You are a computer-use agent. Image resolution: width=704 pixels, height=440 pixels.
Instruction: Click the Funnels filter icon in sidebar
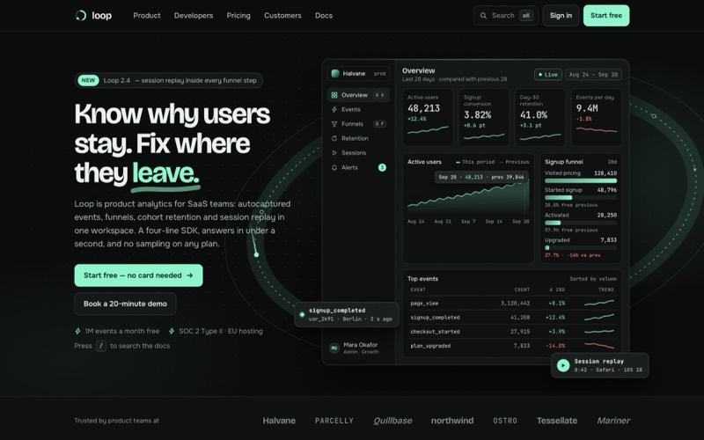tap(334, 124)
